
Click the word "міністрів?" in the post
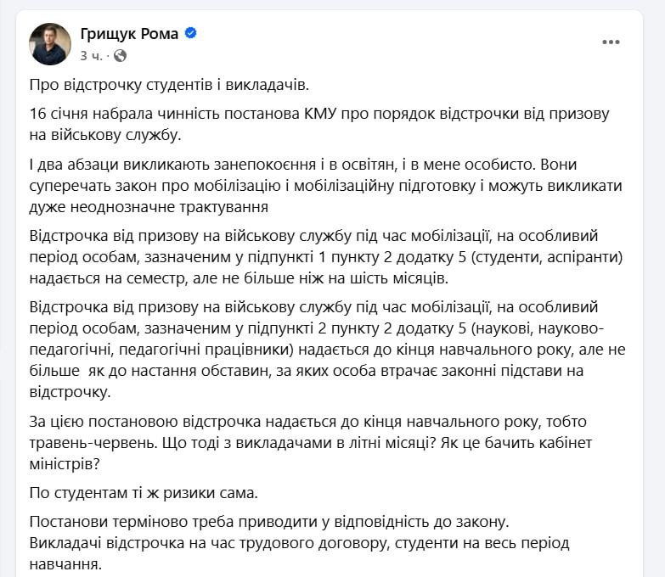point(64,462)
